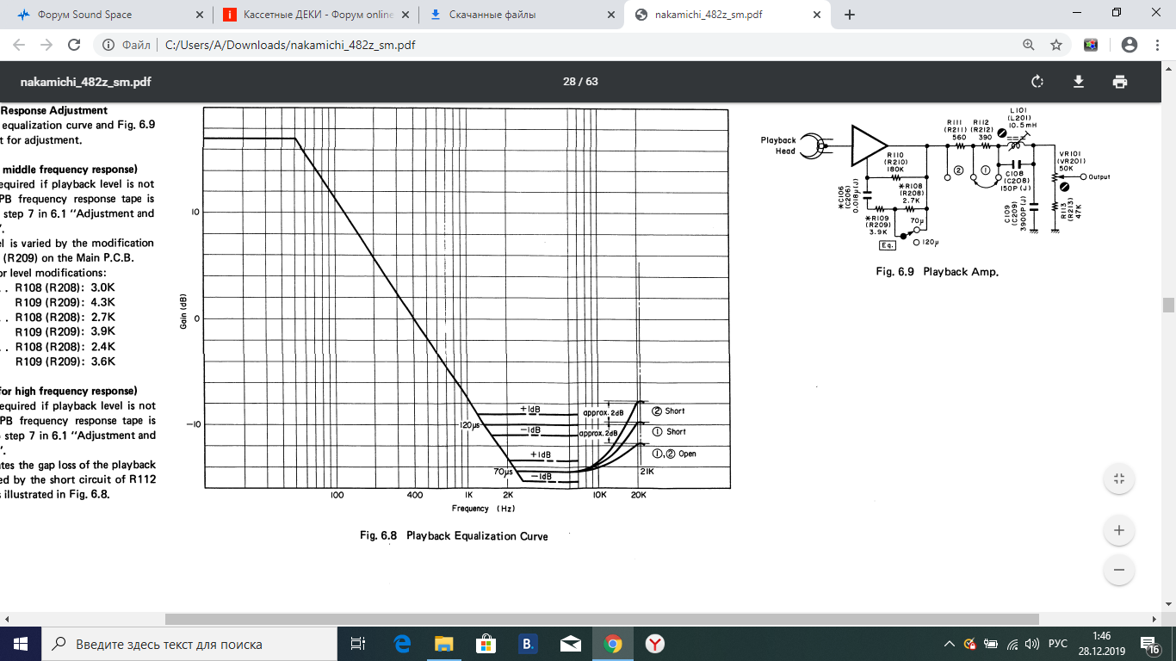Rotate the PDF document clockwise
This screenshot has width=1176, height=661.
1037,82
